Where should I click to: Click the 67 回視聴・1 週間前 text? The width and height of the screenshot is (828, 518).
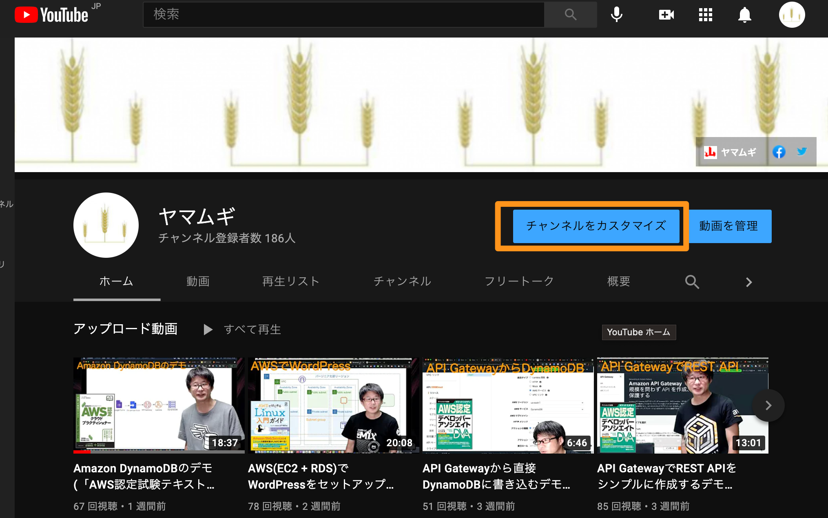[120, 507]
